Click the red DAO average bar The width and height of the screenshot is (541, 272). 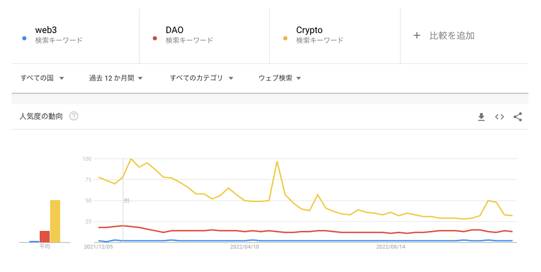(x=44, y=237)
